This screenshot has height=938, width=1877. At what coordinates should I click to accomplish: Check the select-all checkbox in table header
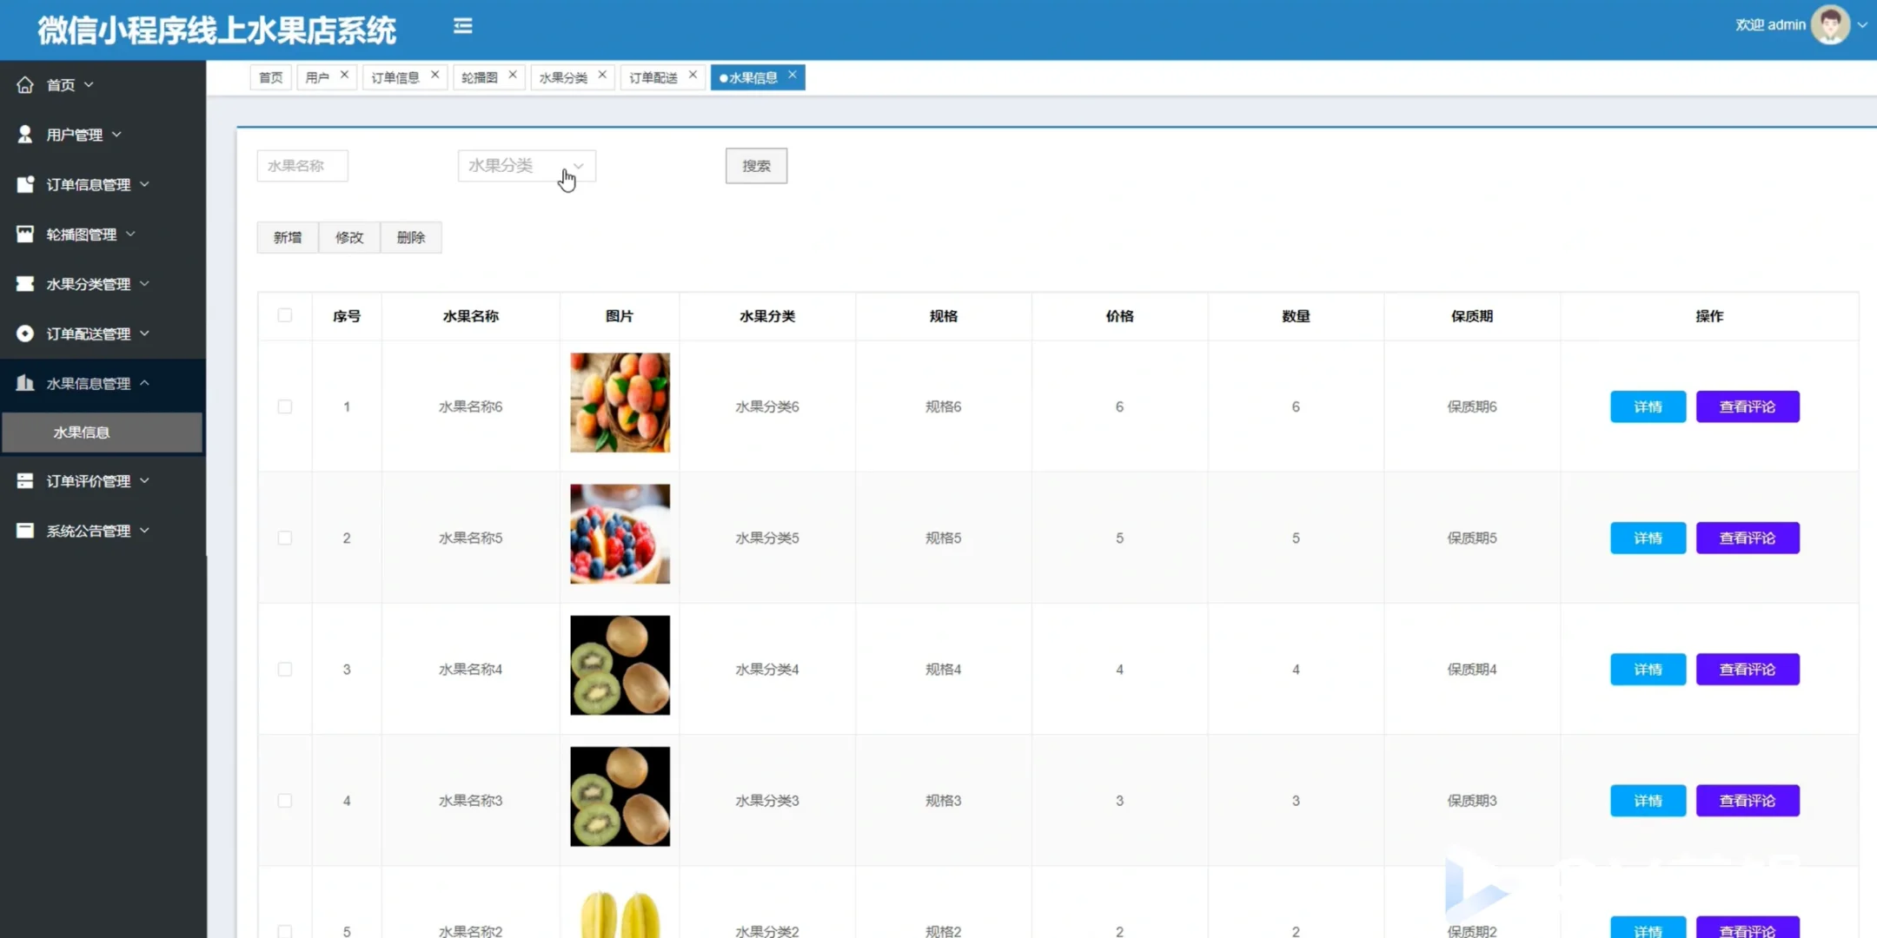tap(284, 315)
